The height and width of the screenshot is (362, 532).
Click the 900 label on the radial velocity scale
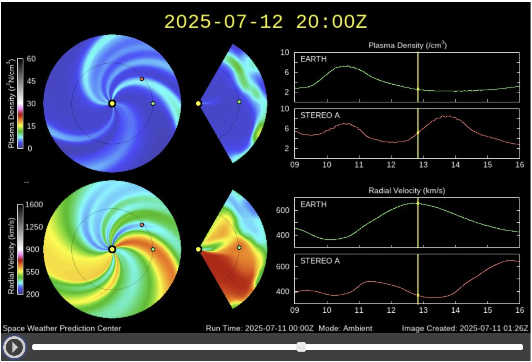[x=32, y=250]
